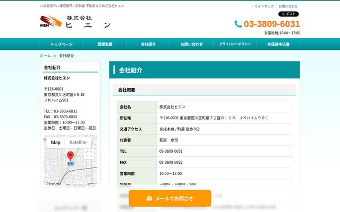Click the 株式会社ヒエン company name header text

88,22
